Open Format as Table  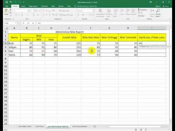[x=109, y=13]
